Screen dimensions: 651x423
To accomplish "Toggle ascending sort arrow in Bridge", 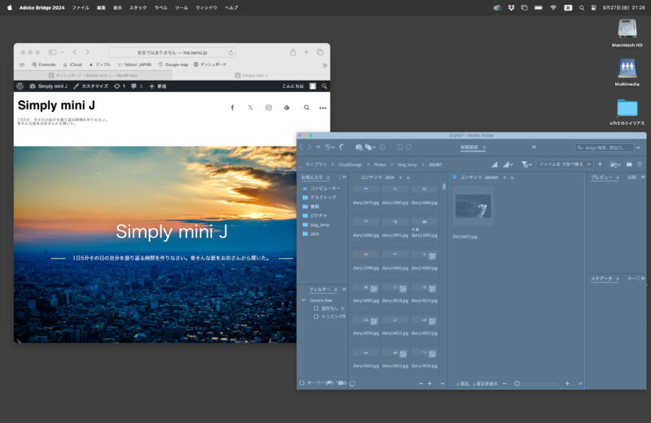I will (x=600, y=164).
